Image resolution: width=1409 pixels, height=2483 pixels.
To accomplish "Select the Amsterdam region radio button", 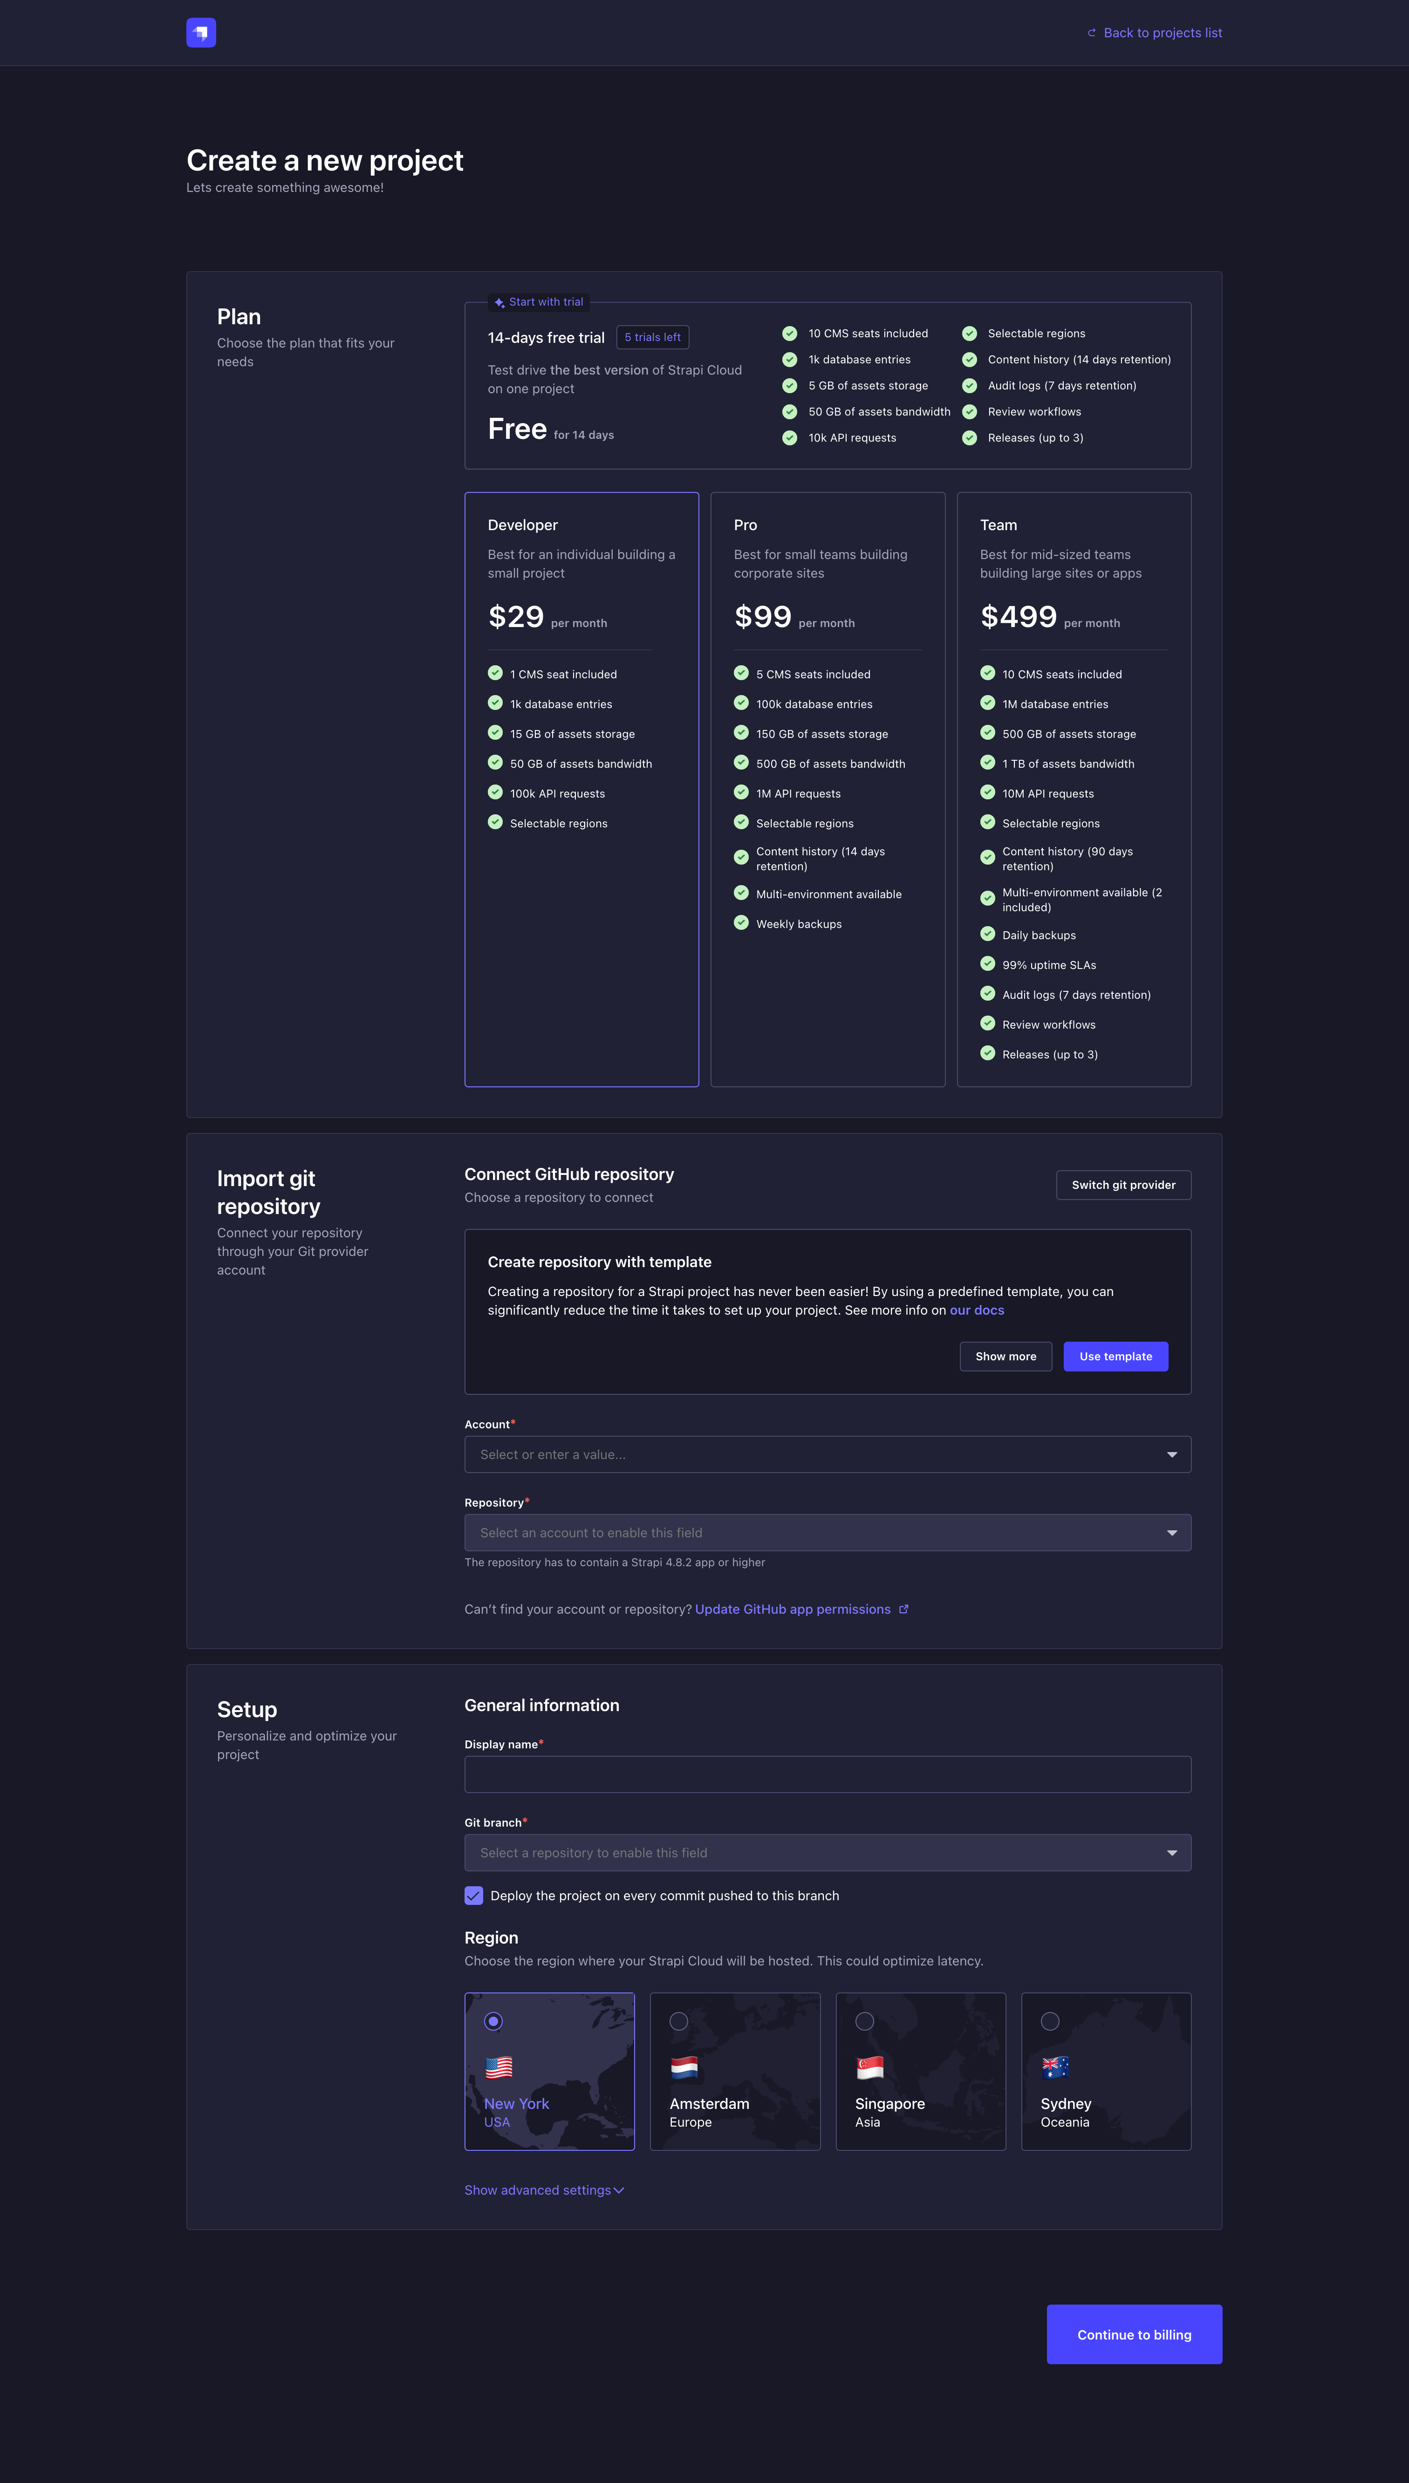I will click(679, 2022).
